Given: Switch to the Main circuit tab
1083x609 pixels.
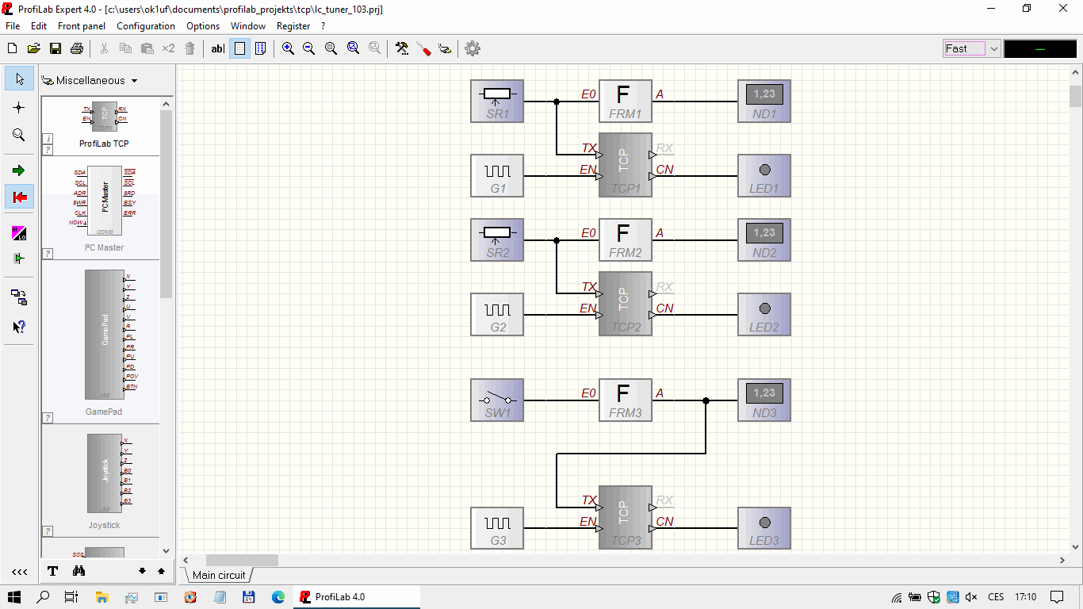Looking at the screenshot, I should pyautogui.click(x=219, y=575).
